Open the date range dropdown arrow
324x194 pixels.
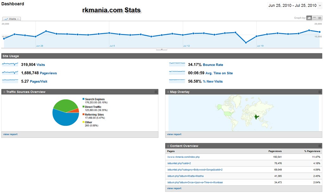[320, 6]
